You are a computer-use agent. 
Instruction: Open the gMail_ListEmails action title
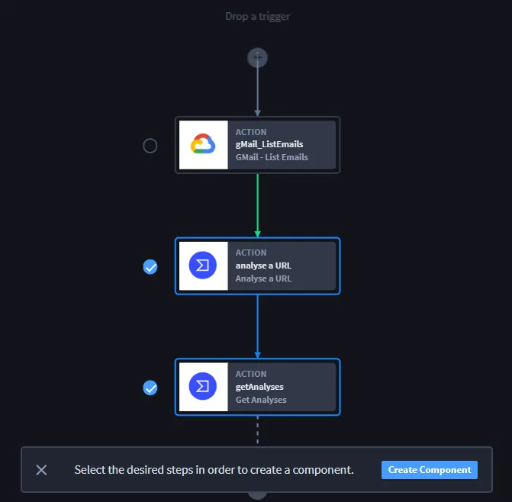click(x=269, y=144)
